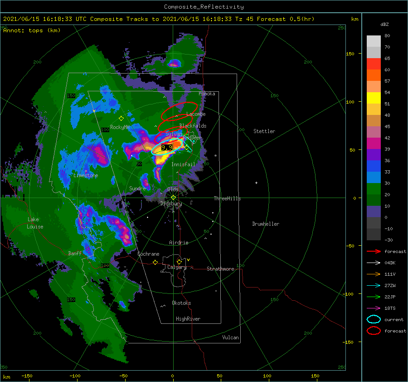Click the yellow diamond marker near RockyMH
The image size is (408, 382).
pos(121,119)
